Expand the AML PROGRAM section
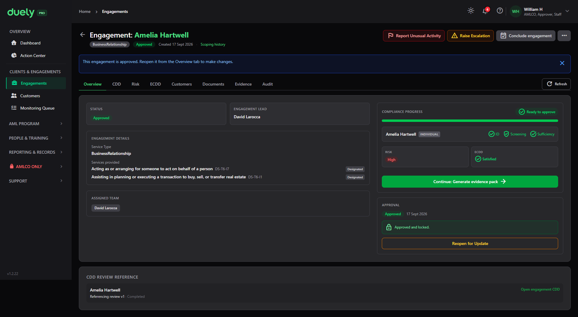The width and height of the screenshot is (578, 317). click(x=36, y=124)
